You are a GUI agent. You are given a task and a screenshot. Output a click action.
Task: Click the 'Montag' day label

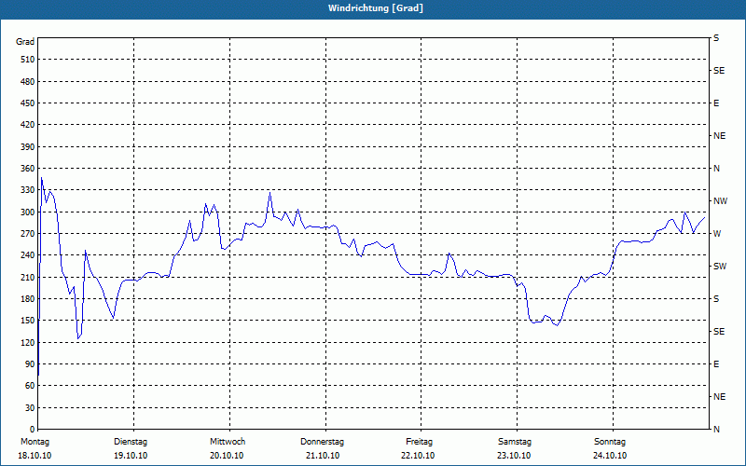[x=35, y=442]
